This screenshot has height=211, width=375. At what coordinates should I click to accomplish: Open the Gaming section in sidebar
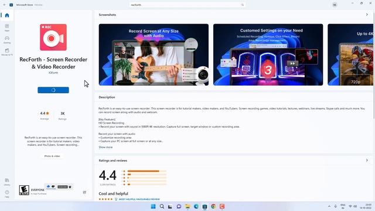pos(7,40)
